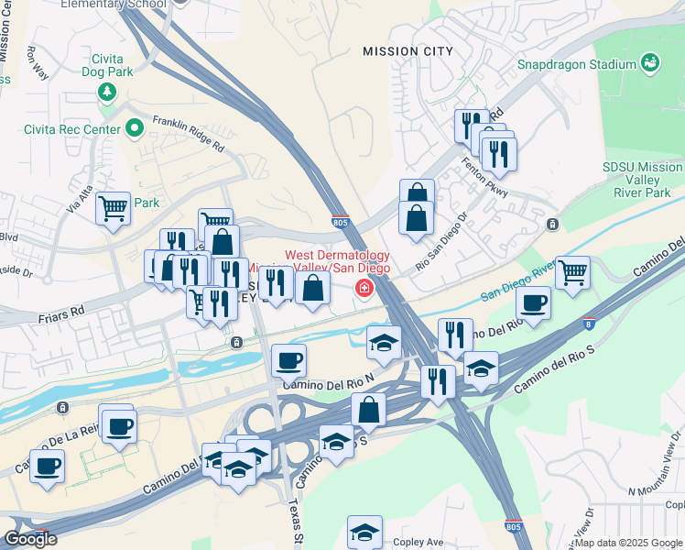Select the shopping bag marker on Rio San Diego Dr
Image resolution: width=685 pixels, height=550 pixels.
click(x=417, y=218)
